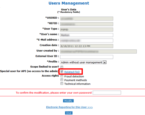Click the End button
The height and width of the screenshot is (115, 145).
tap(69, 113)
